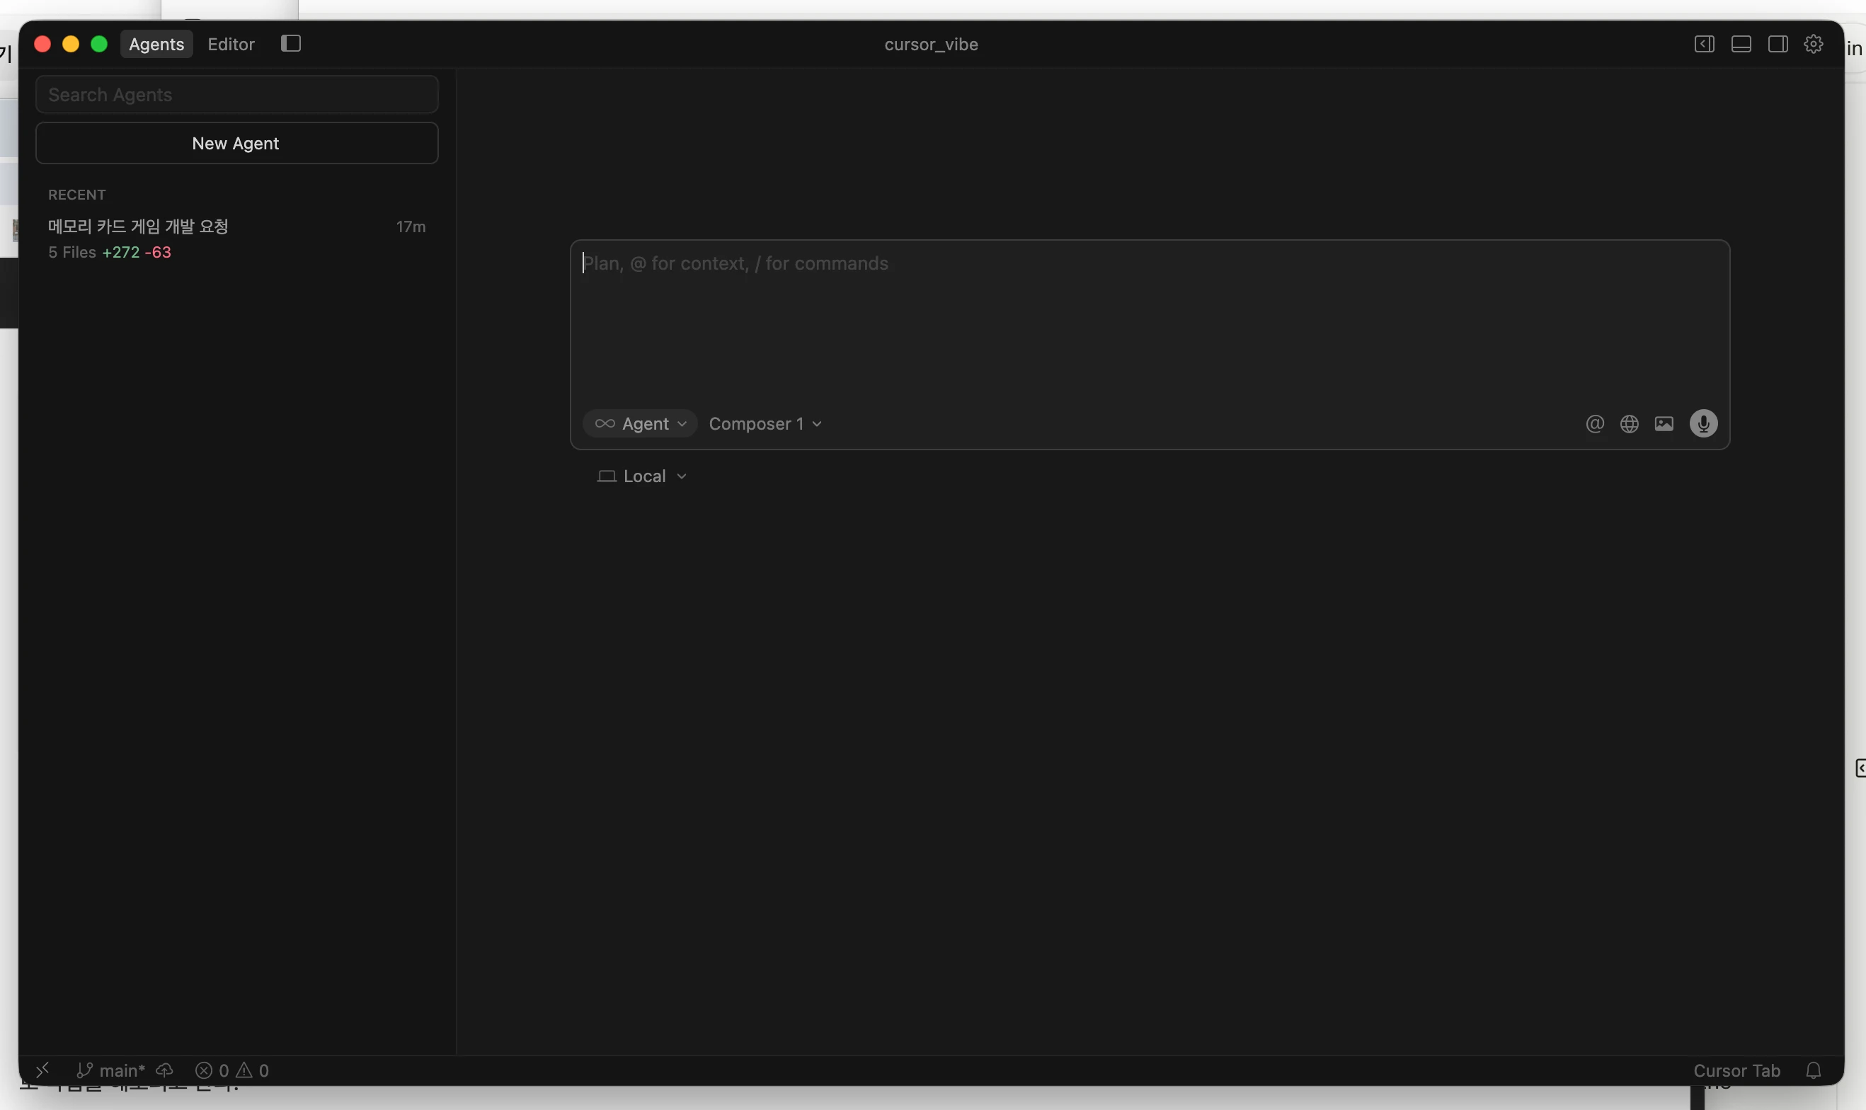Click the cloud publish icon beside main*

pyautogui.click(x=164, y=1070)
